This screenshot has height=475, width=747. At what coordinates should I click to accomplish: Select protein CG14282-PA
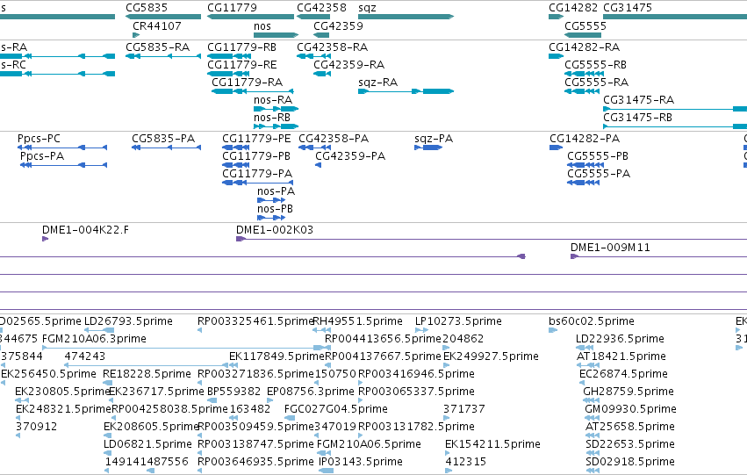coord(556,148)
